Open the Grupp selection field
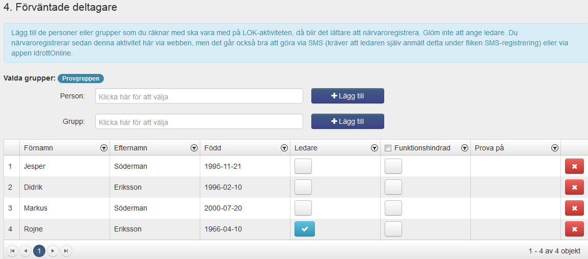The image size is (588, 259). (x=199, y=122)
